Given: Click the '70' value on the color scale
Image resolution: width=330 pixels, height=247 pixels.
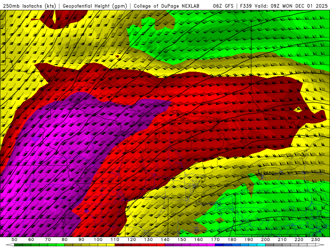Looking at the screenshot, I should point(48,240).
